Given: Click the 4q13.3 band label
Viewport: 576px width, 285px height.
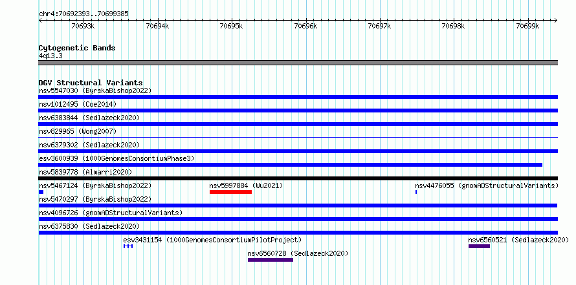Looking at the screenshot, I should click(50, 56).
